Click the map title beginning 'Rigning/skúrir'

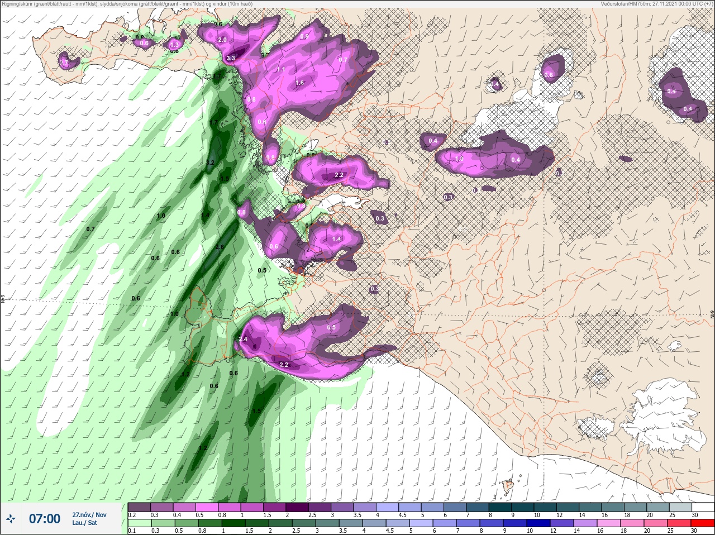[x=127, y=3]
